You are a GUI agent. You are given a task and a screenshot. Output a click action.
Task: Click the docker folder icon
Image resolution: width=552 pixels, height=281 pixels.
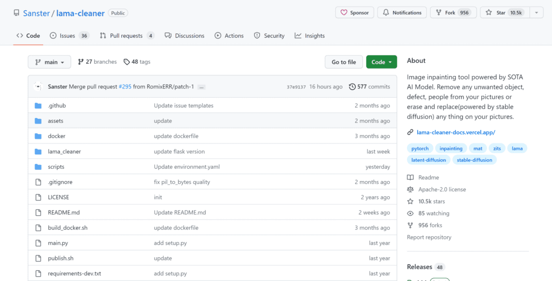[38, 136]
